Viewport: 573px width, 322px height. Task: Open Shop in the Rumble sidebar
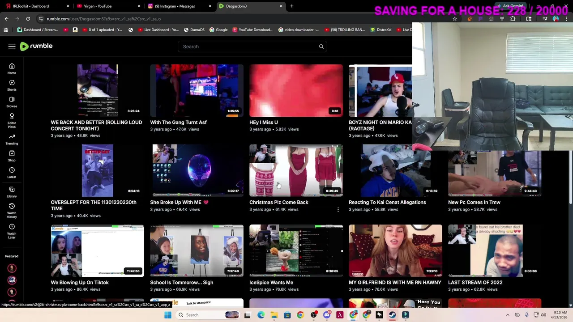[x=12, y=156]
